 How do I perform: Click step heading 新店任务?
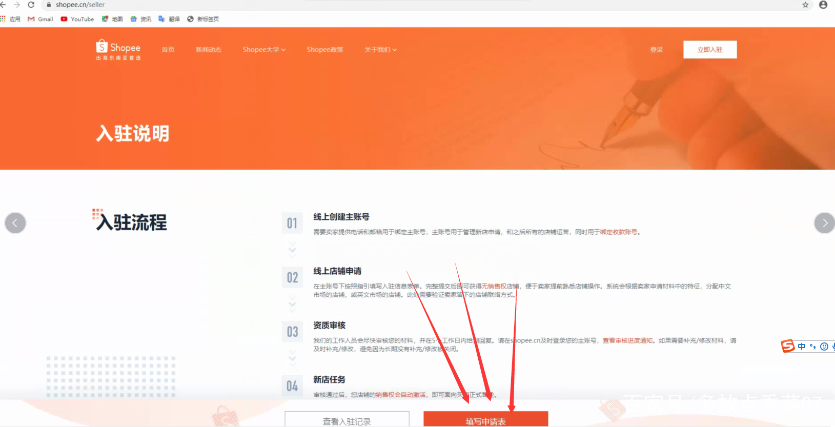(330, 380)
